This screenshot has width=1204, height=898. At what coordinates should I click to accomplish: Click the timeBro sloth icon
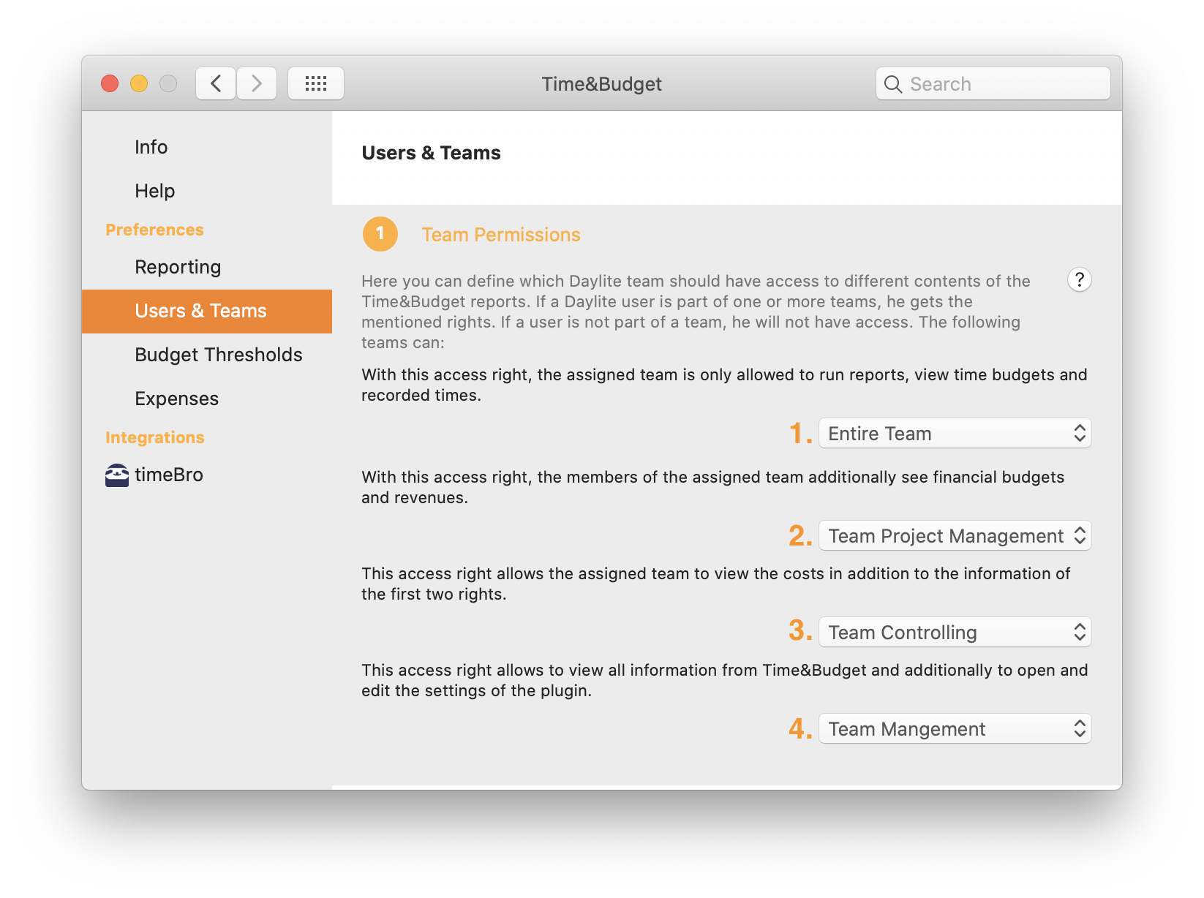tap(117, 475)
